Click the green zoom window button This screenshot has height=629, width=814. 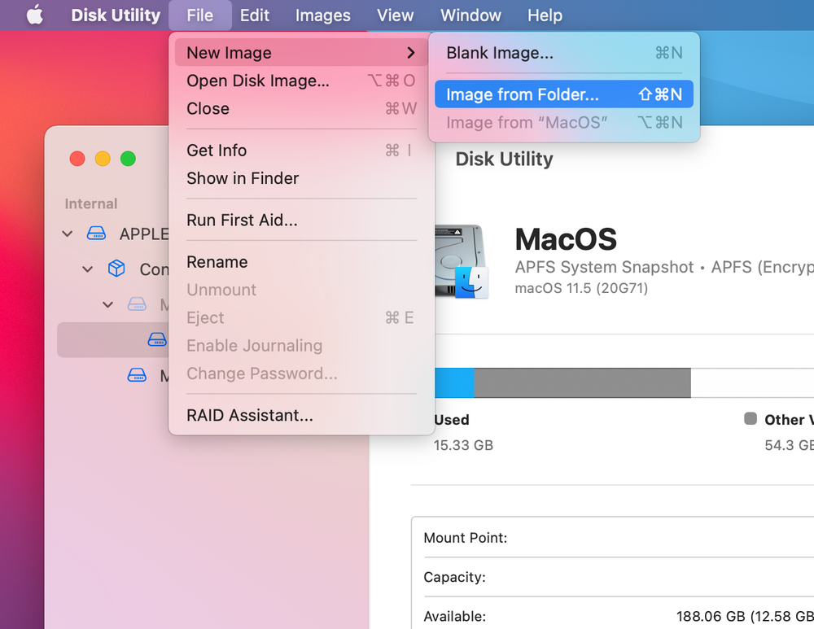(128, 159)
